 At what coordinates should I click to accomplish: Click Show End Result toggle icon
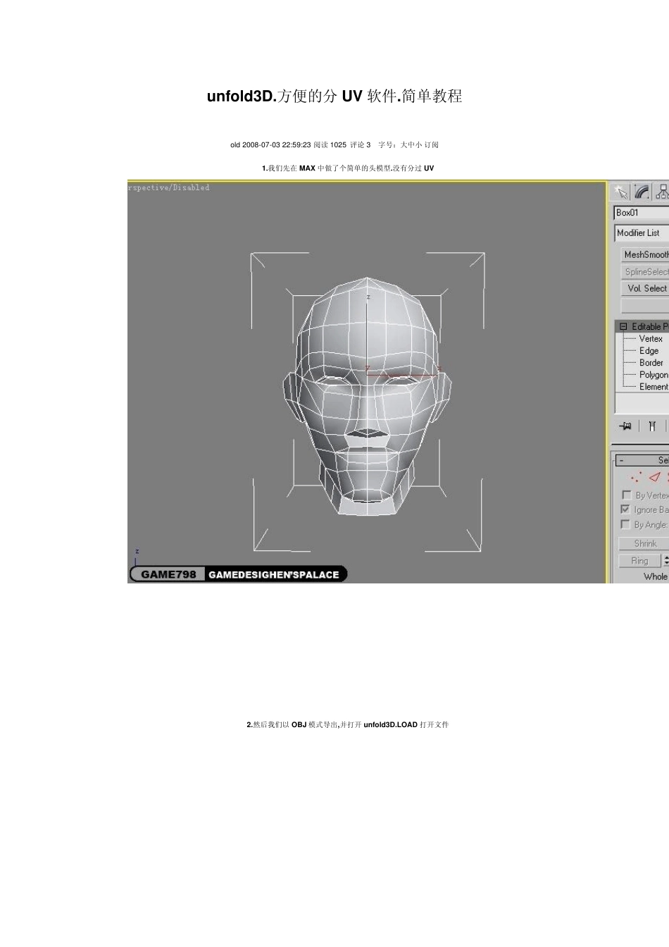652,426
